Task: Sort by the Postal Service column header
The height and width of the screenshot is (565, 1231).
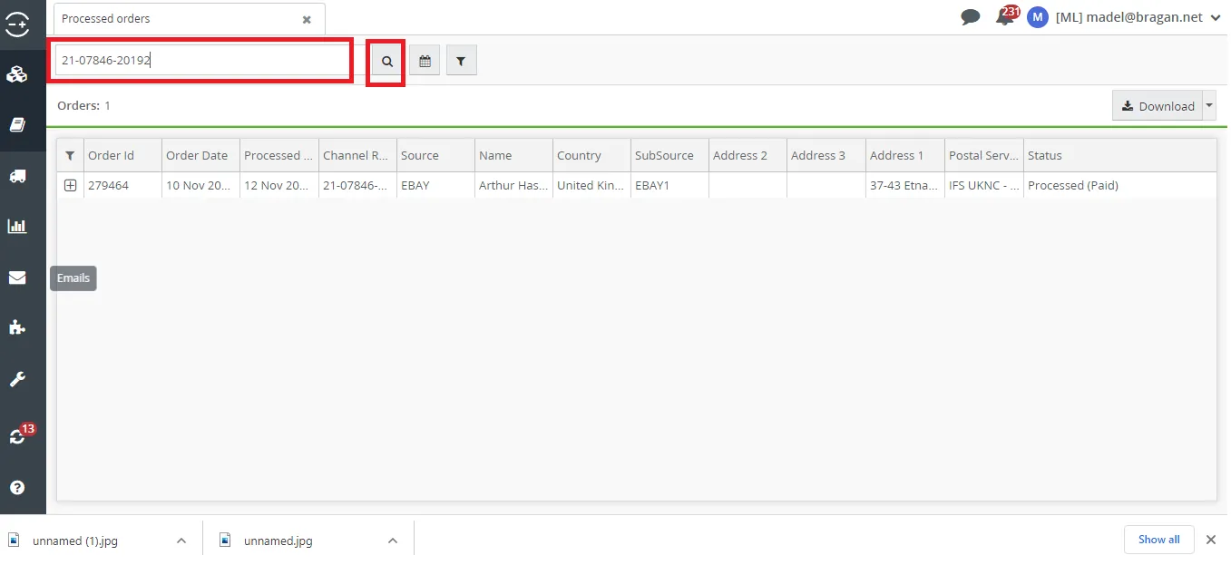Action: (x=984, y=155)
